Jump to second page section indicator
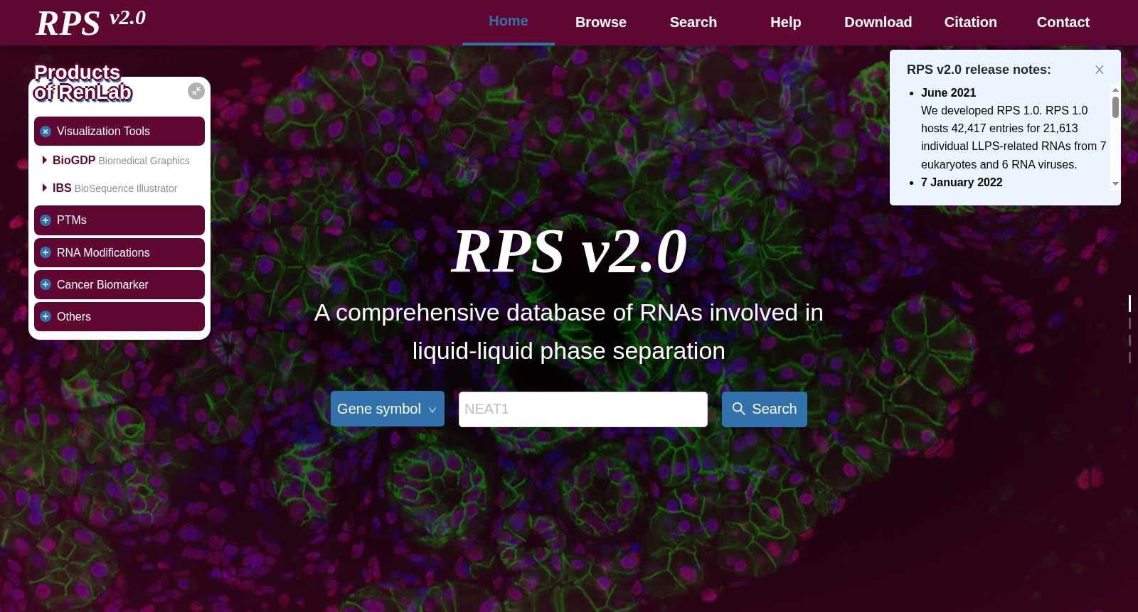This screenshot has height=612, width=1138. 1129,323
